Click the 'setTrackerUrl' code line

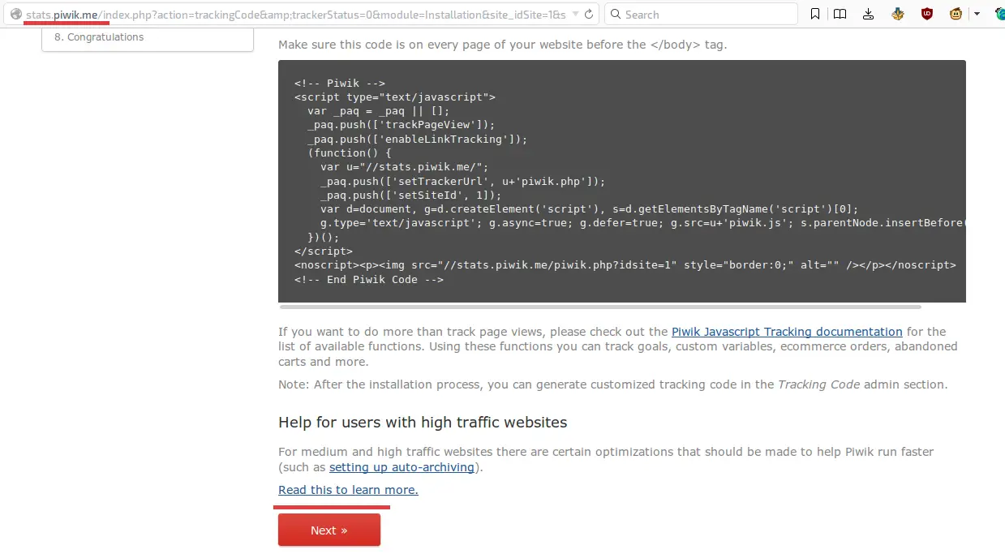coord(463,181)
